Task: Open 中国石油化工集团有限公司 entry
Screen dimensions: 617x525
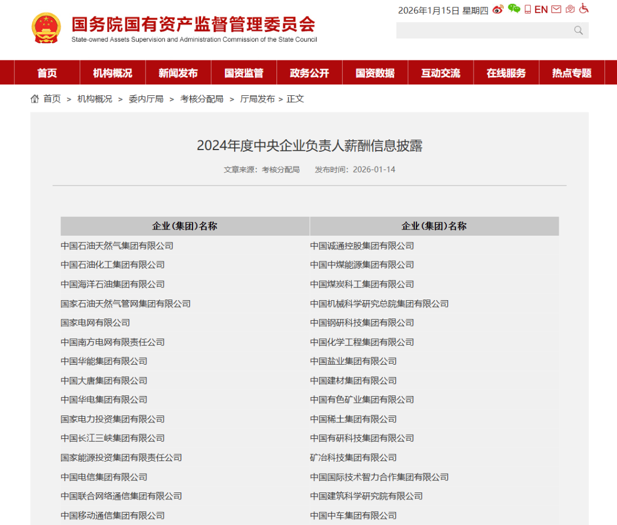Action: [113, 265]
